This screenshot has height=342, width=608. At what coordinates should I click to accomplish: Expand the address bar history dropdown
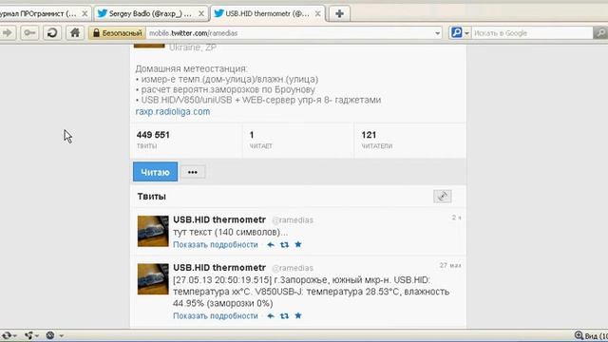point(438,33)
